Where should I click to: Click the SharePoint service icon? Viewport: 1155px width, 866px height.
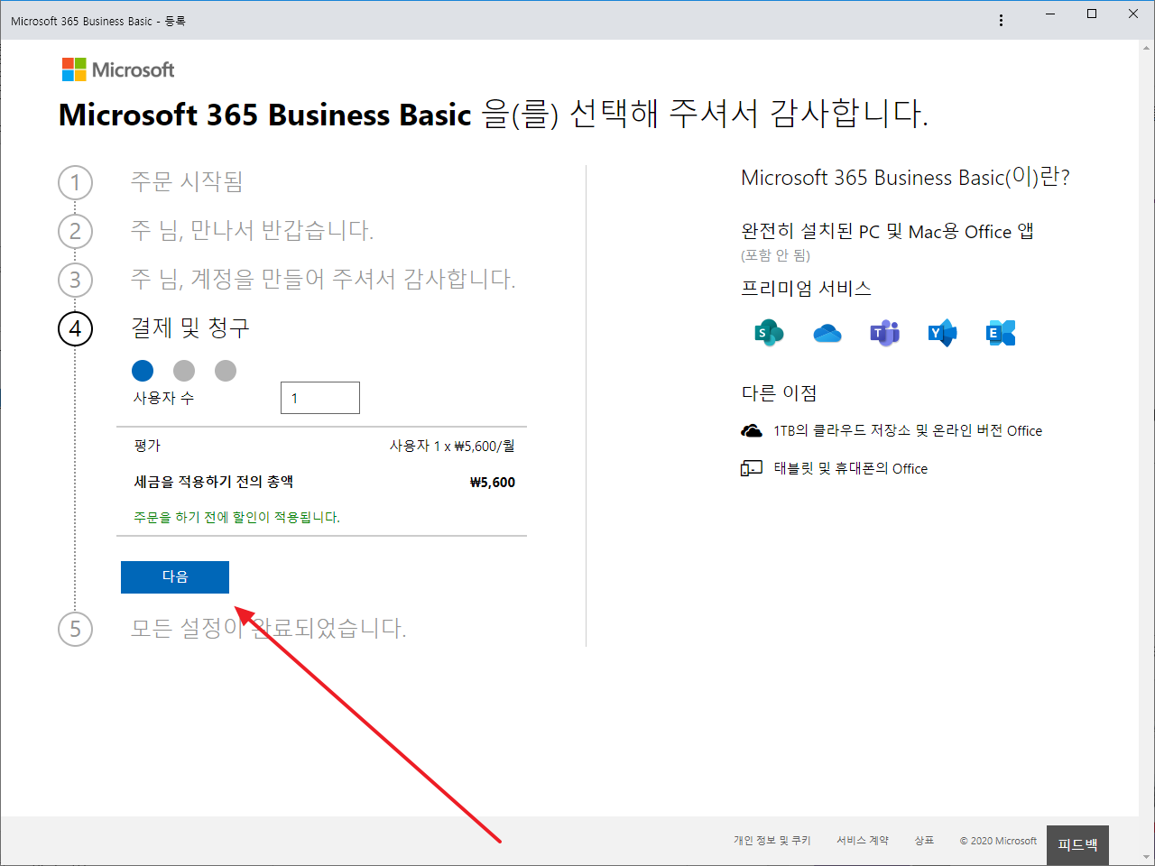[769, 333]
